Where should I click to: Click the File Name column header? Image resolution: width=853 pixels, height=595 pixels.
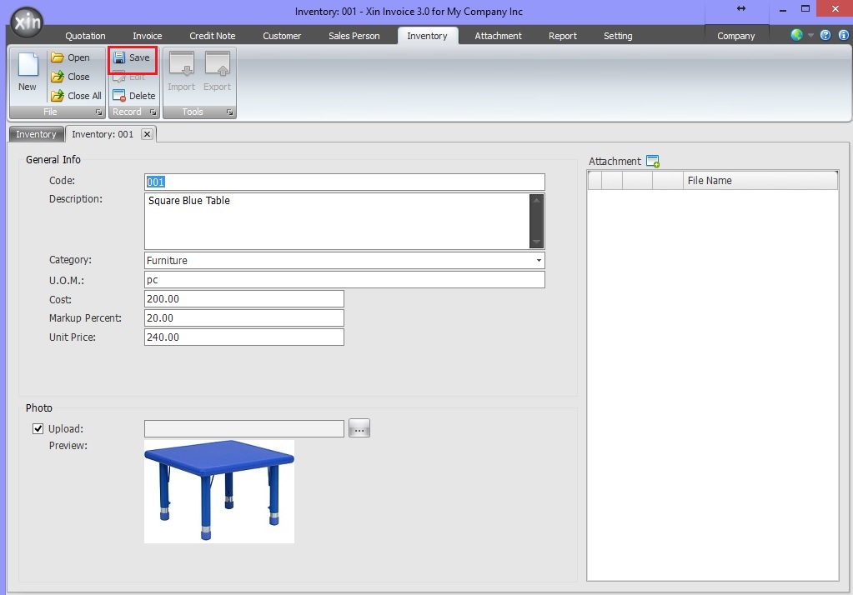[760, 181]
